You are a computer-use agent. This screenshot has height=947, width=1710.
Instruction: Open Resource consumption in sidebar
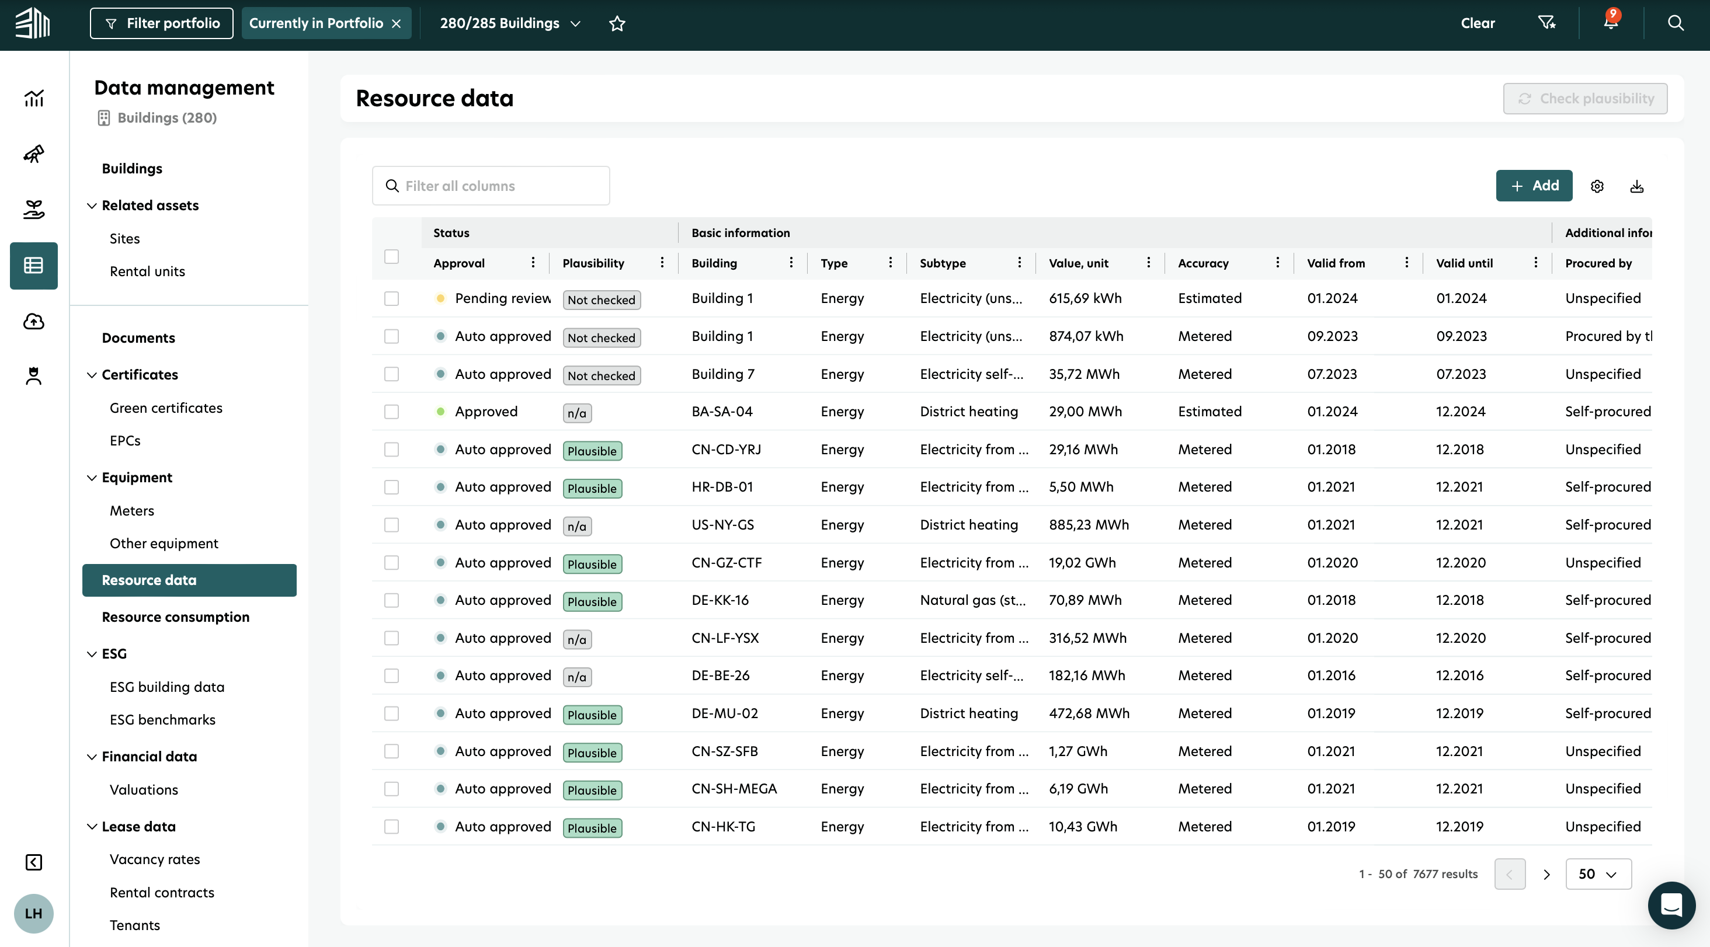[x=175, y=617]
